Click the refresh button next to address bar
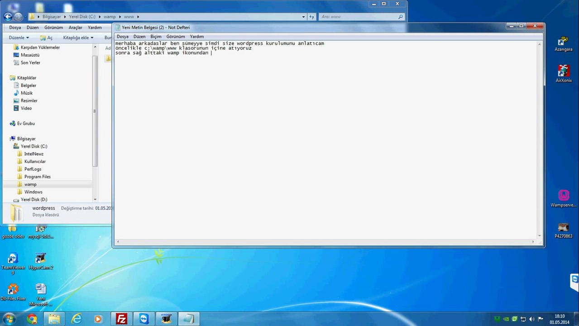 [311, 17]
